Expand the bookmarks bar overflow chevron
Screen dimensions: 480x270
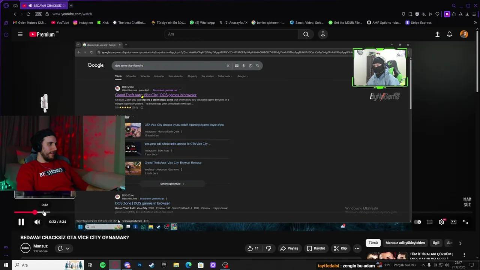(475, 22)
